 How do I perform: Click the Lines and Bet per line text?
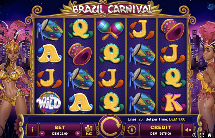156,119
